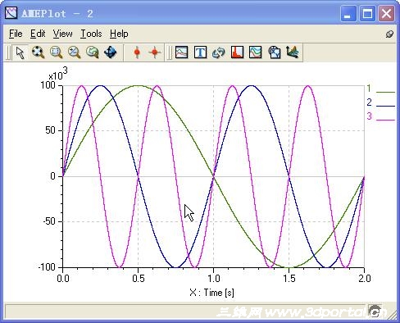This screenshot has width=400, height=323.
Task: Open the Edit menu
Action: (x=38, y=34)
